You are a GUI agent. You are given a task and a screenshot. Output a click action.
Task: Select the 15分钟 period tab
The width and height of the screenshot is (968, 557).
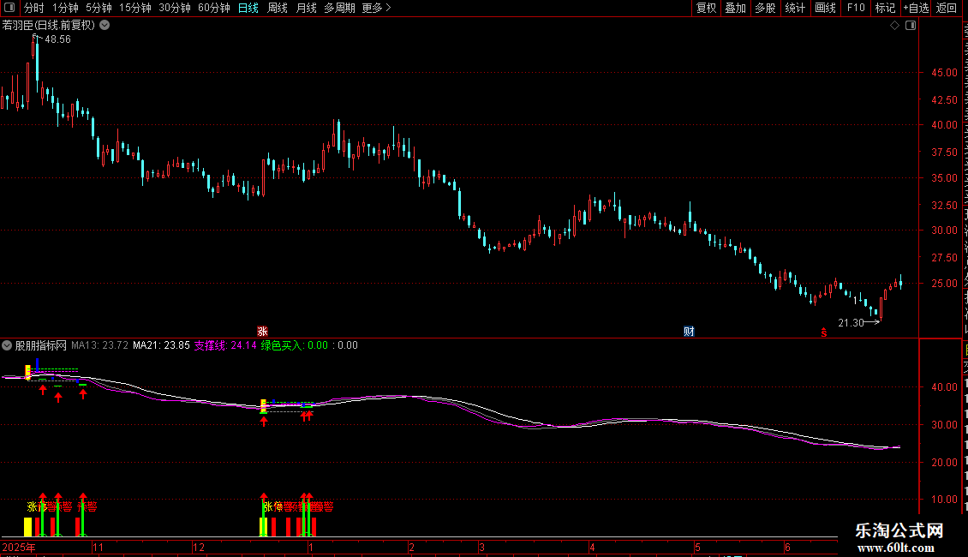tap(135, 8)
